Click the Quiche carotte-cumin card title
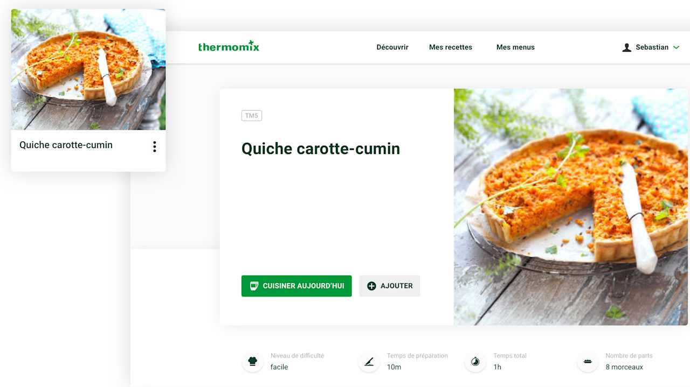This screenshot has width=690, height=387. tap(66, 145)
